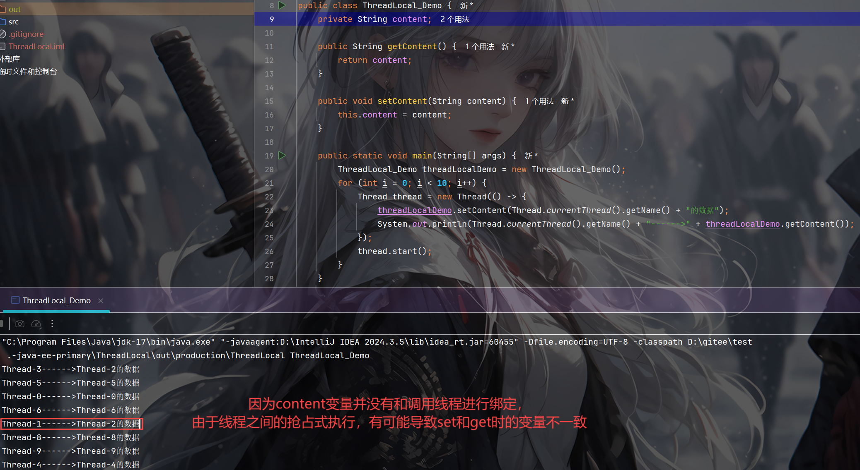Click the highlighted Thread-1 console output line

pos(70,424)
